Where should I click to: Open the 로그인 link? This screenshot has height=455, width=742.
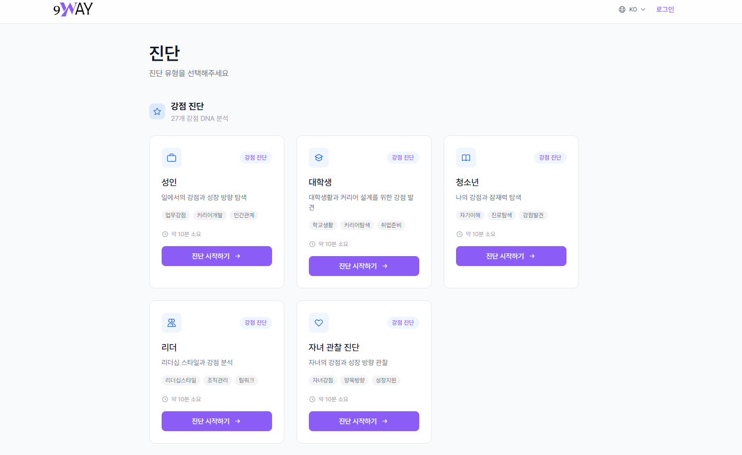click(x=665, y=9)
